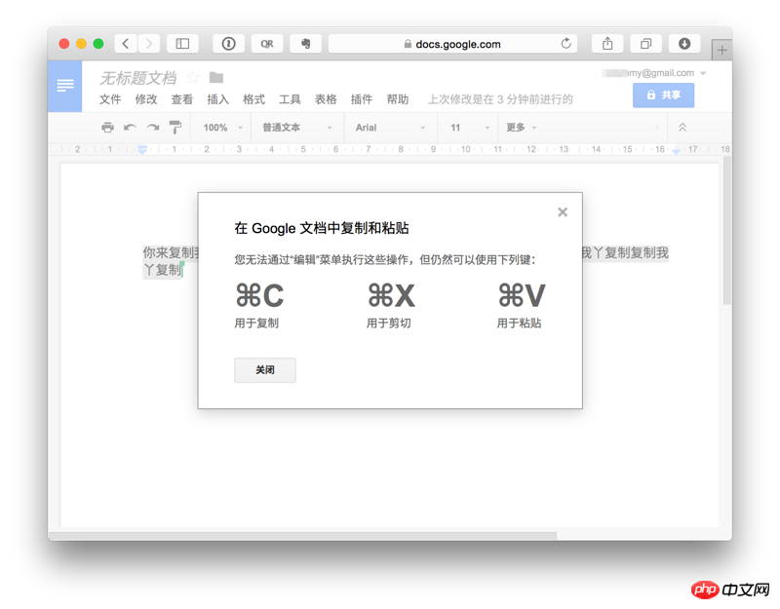The image size is (780, 609).
Task: Reload the page using the refresh icon
Action: click(x=566, y=44)
